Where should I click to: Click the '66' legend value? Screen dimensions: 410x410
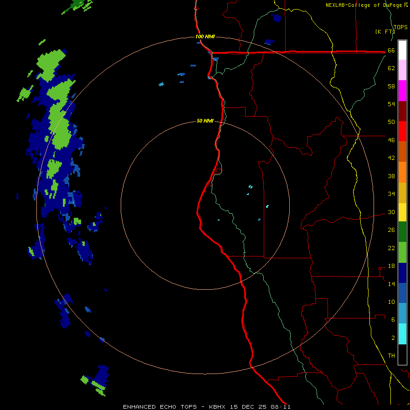[391, 51]
